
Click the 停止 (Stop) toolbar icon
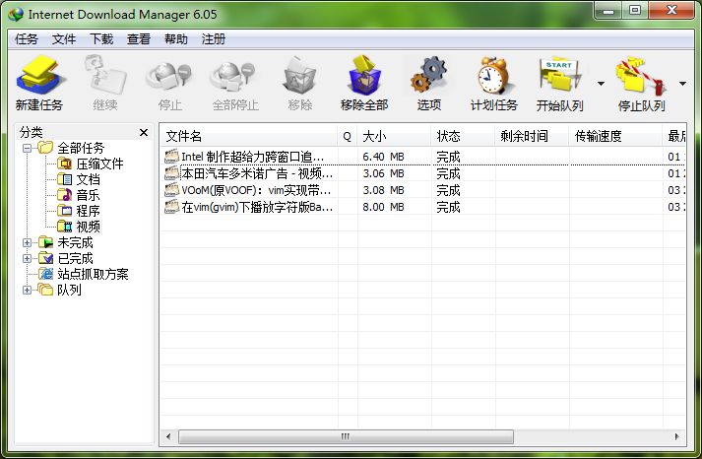(x=169, y=76)
